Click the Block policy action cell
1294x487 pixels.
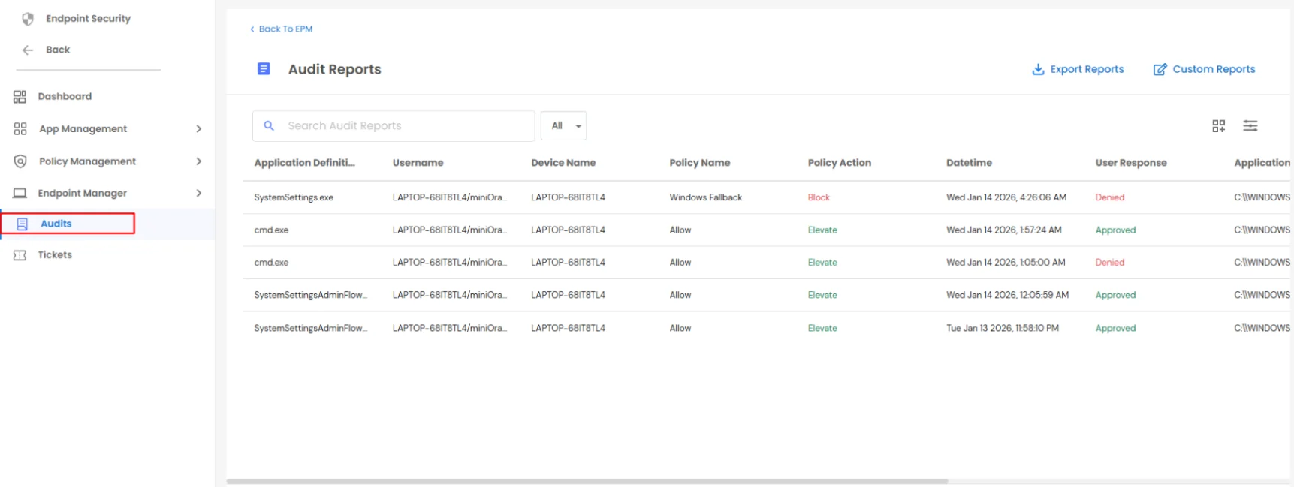[819, 197]
